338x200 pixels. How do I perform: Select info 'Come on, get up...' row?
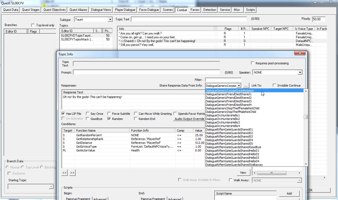(222, 37)
